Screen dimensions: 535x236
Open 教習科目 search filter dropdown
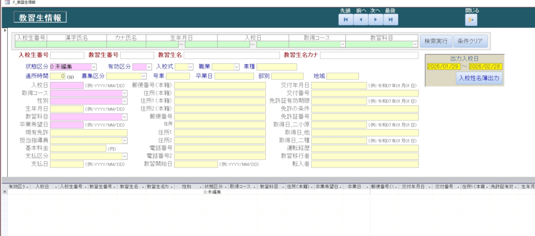pyautogui.click(x=415, y=44)
